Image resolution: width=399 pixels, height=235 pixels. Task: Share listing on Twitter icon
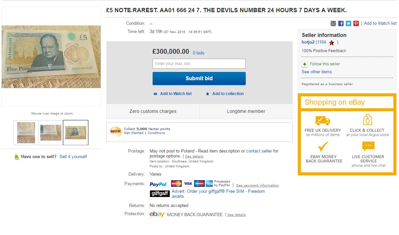coord(348,23)
